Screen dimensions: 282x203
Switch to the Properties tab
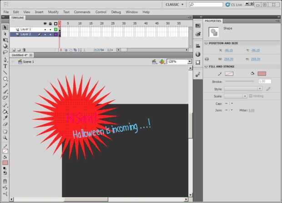pos(213,21)
